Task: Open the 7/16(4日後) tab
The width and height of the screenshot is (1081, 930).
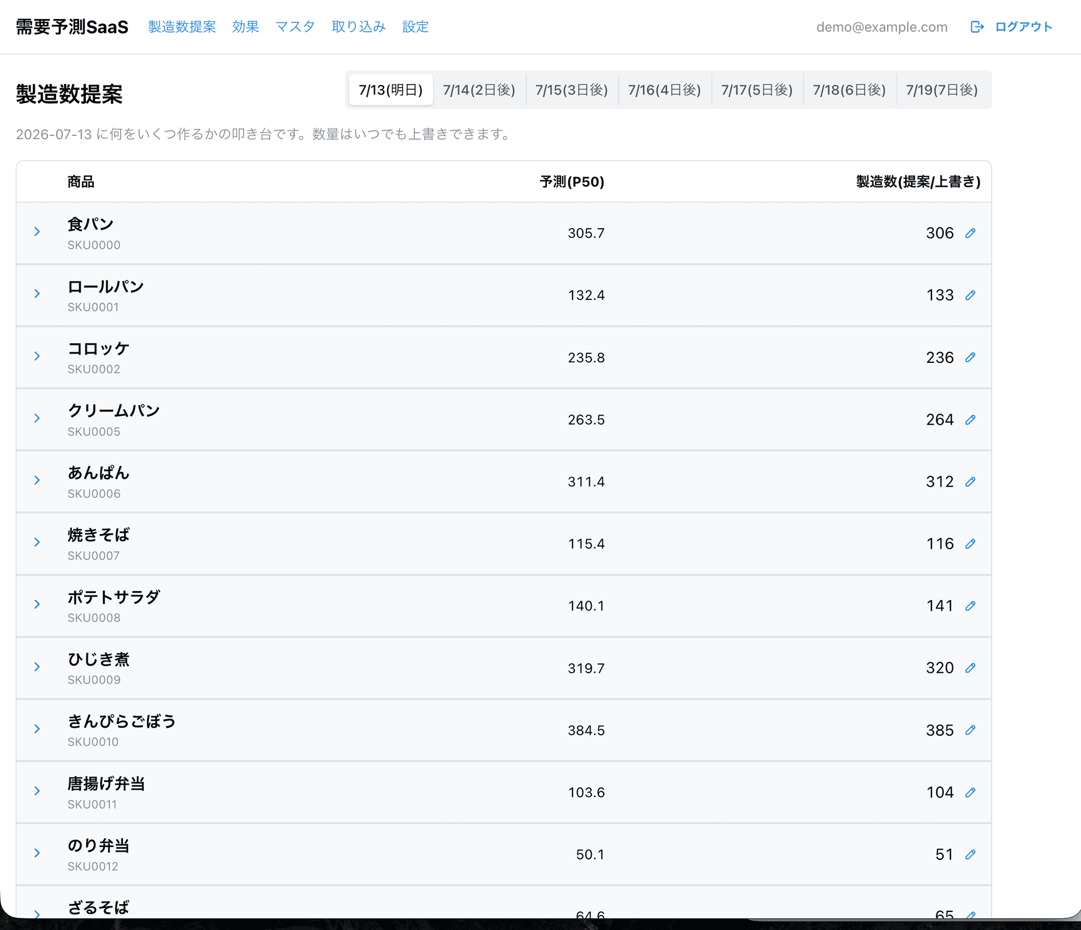Action: [x=664, y=90]
